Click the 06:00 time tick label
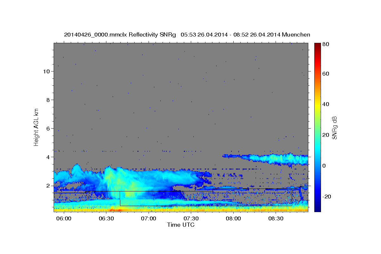This screenshot has height=254, width=381. (64, 219)
